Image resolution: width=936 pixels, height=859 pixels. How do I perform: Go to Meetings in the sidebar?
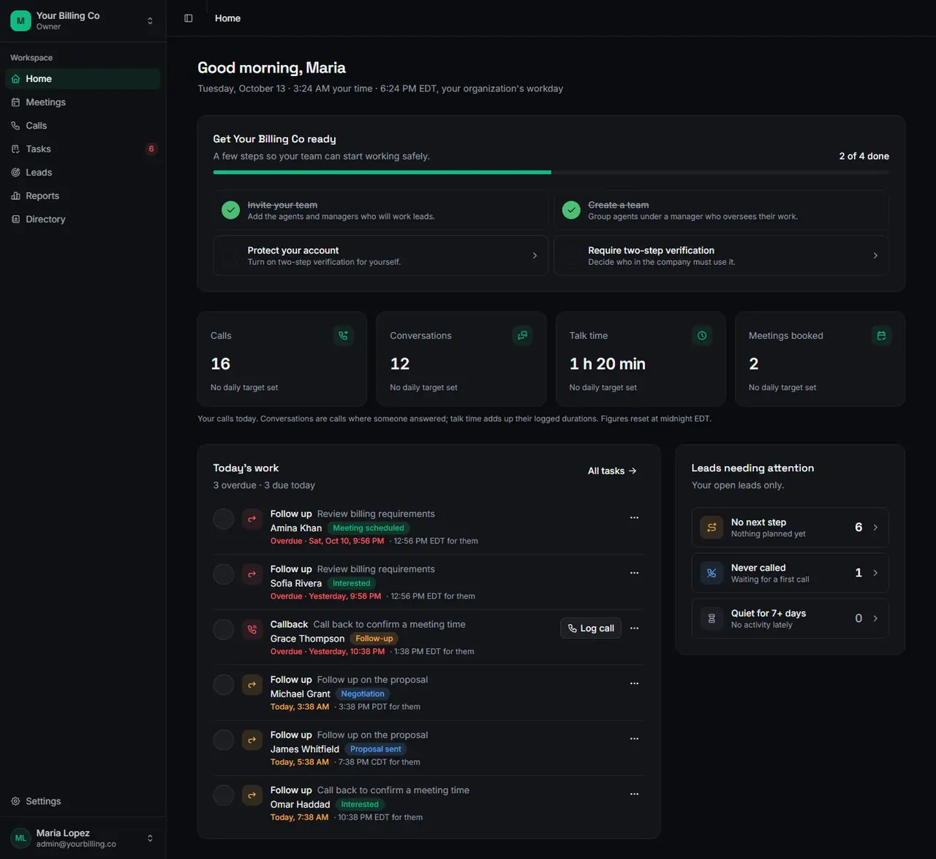pos(83,102)
